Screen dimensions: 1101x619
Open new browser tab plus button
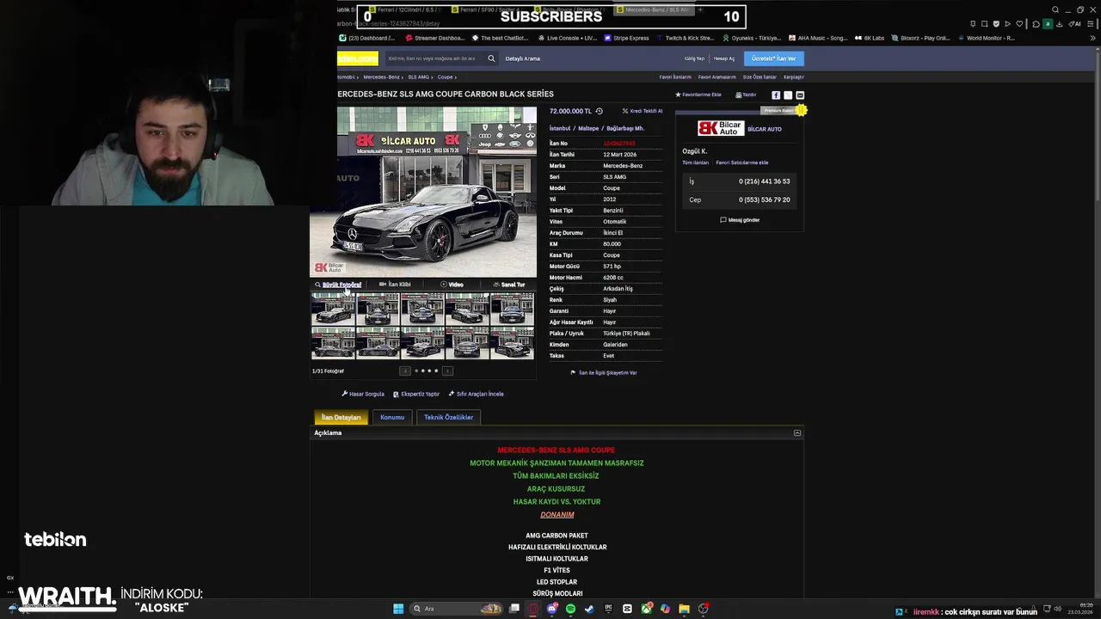click(700, 9)
